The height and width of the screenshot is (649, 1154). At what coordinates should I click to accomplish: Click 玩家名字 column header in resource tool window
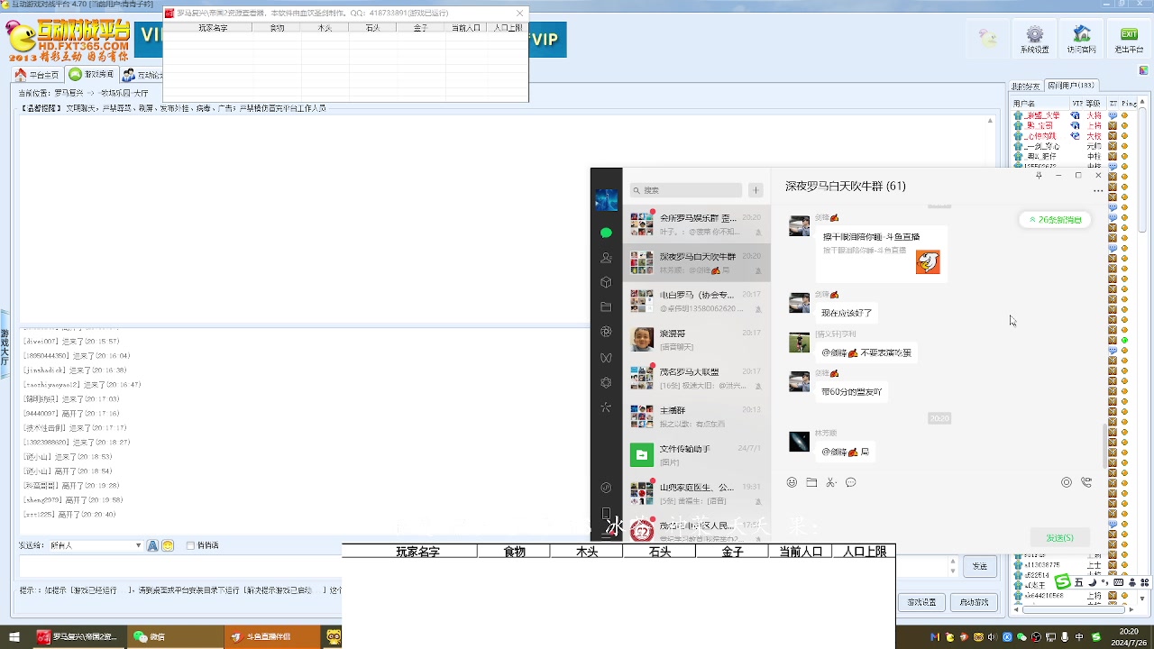coord(213,28)
